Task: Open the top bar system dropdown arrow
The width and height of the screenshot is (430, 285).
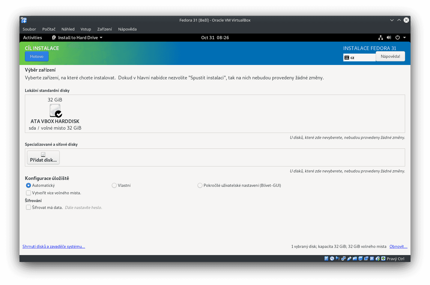Action: 404,37
